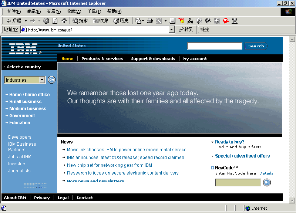
Task: Click the Messenger person toolbar icon
Action: (x=235, y=21)
